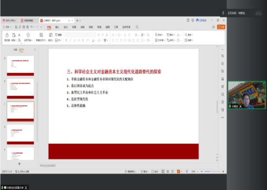Toggle italic formatting button

(70, 40)
